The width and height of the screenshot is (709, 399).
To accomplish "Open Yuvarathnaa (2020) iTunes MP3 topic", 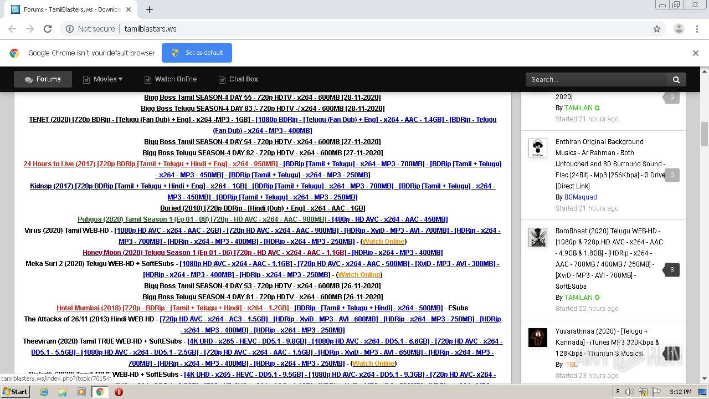I will [608, 342].
